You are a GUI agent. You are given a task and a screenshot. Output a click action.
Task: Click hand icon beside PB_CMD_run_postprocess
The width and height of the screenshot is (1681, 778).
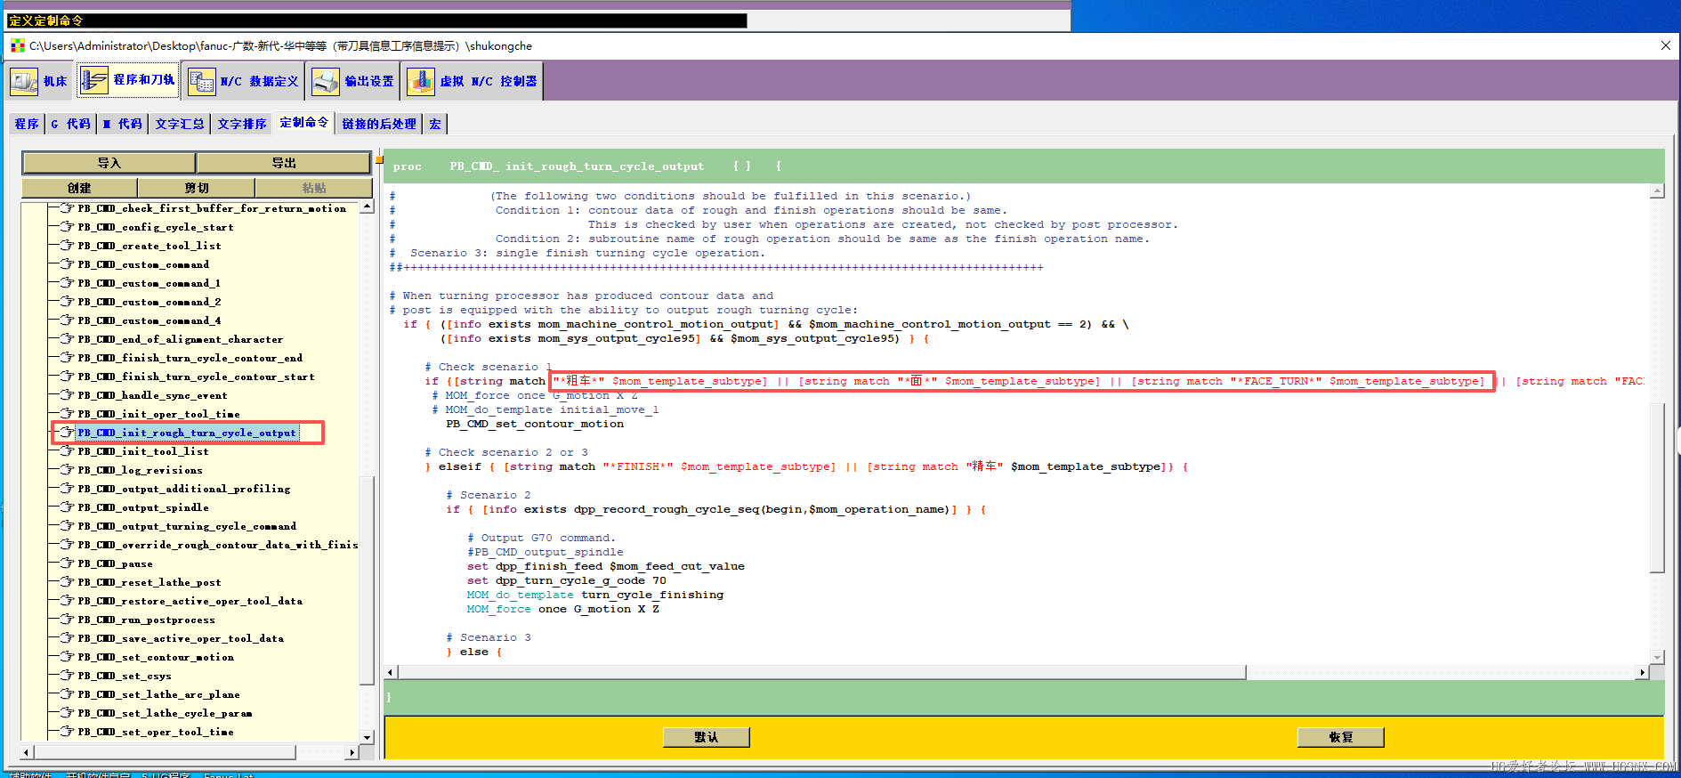67,619
